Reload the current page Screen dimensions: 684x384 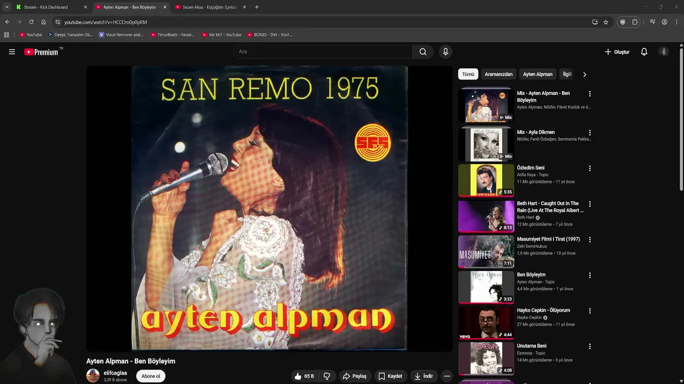pyautogui.click(x=31, y=22)
